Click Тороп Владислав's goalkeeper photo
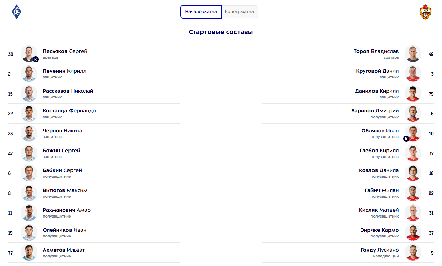Screen dimensions: 442x266 pos(413,54)
